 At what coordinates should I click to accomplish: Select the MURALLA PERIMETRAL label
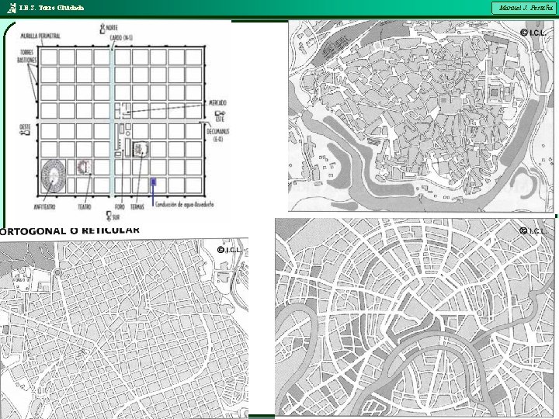40,36
